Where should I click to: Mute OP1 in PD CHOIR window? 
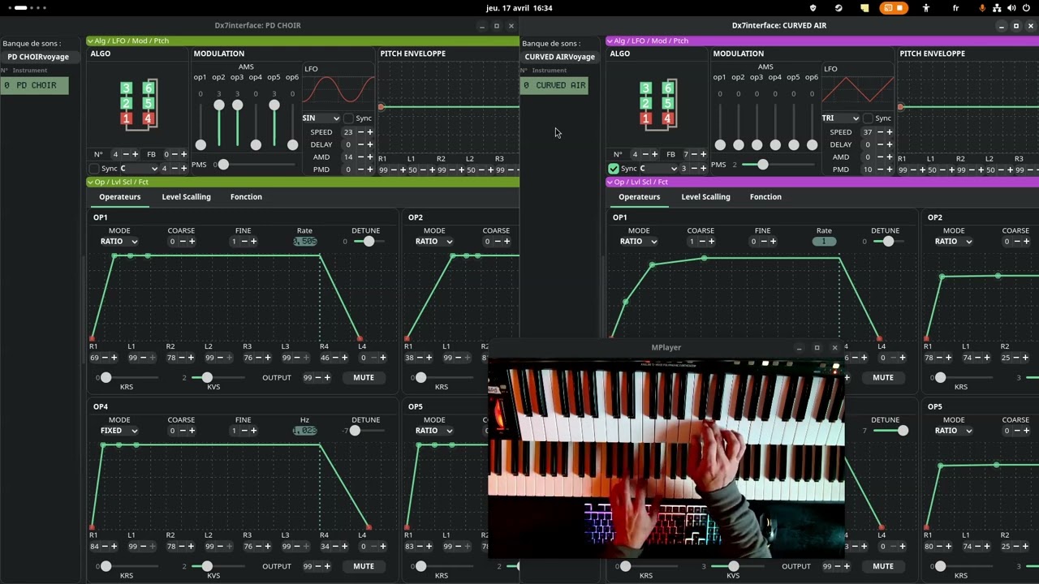pyautogui.click(x=364, y=377)
